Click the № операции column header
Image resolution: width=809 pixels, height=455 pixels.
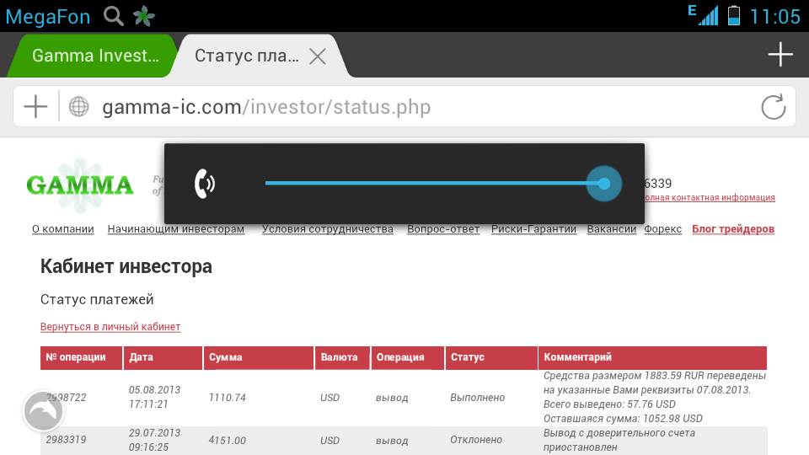82,358
